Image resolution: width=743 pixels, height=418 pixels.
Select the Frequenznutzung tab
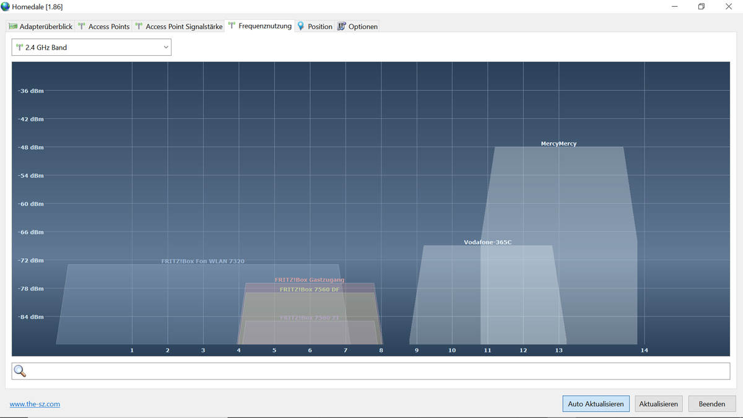[259, 26]
